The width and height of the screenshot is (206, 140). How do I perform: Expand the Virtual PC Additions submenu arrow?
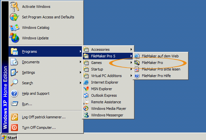click(131, 76)
